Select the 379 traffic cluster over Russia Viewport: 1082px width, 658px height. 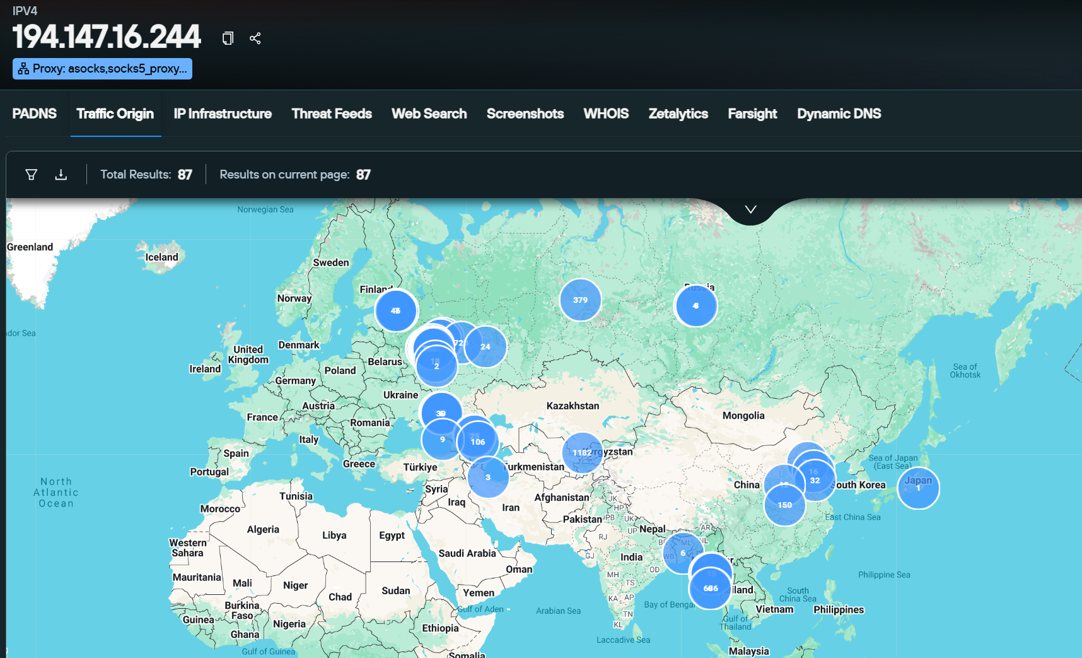tap(580, 300)
